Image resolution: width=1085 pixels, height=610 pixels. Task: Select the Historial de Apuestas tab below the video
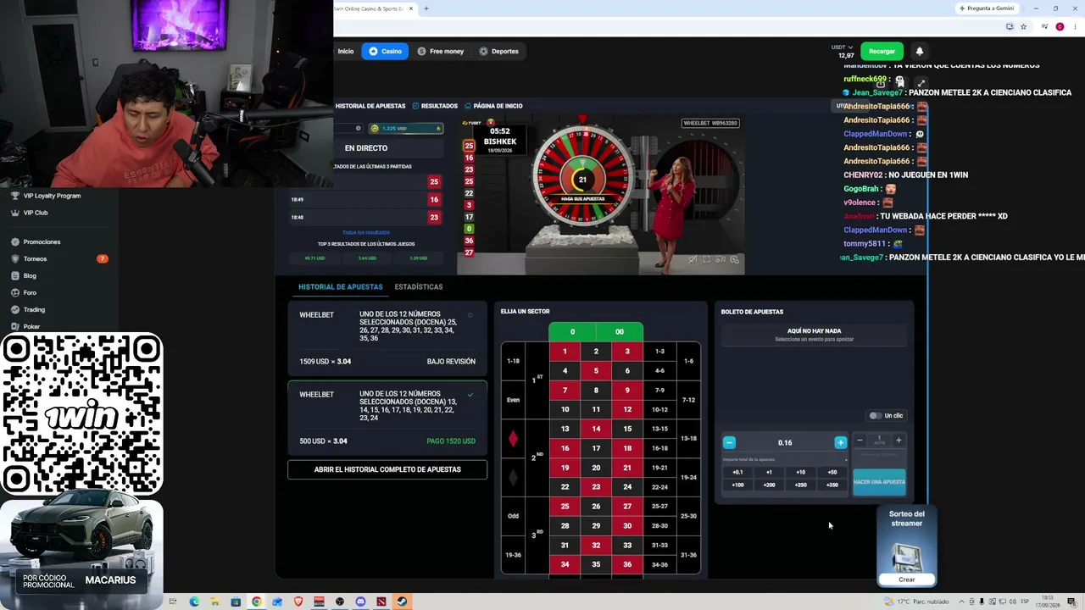tap(340, 286)
